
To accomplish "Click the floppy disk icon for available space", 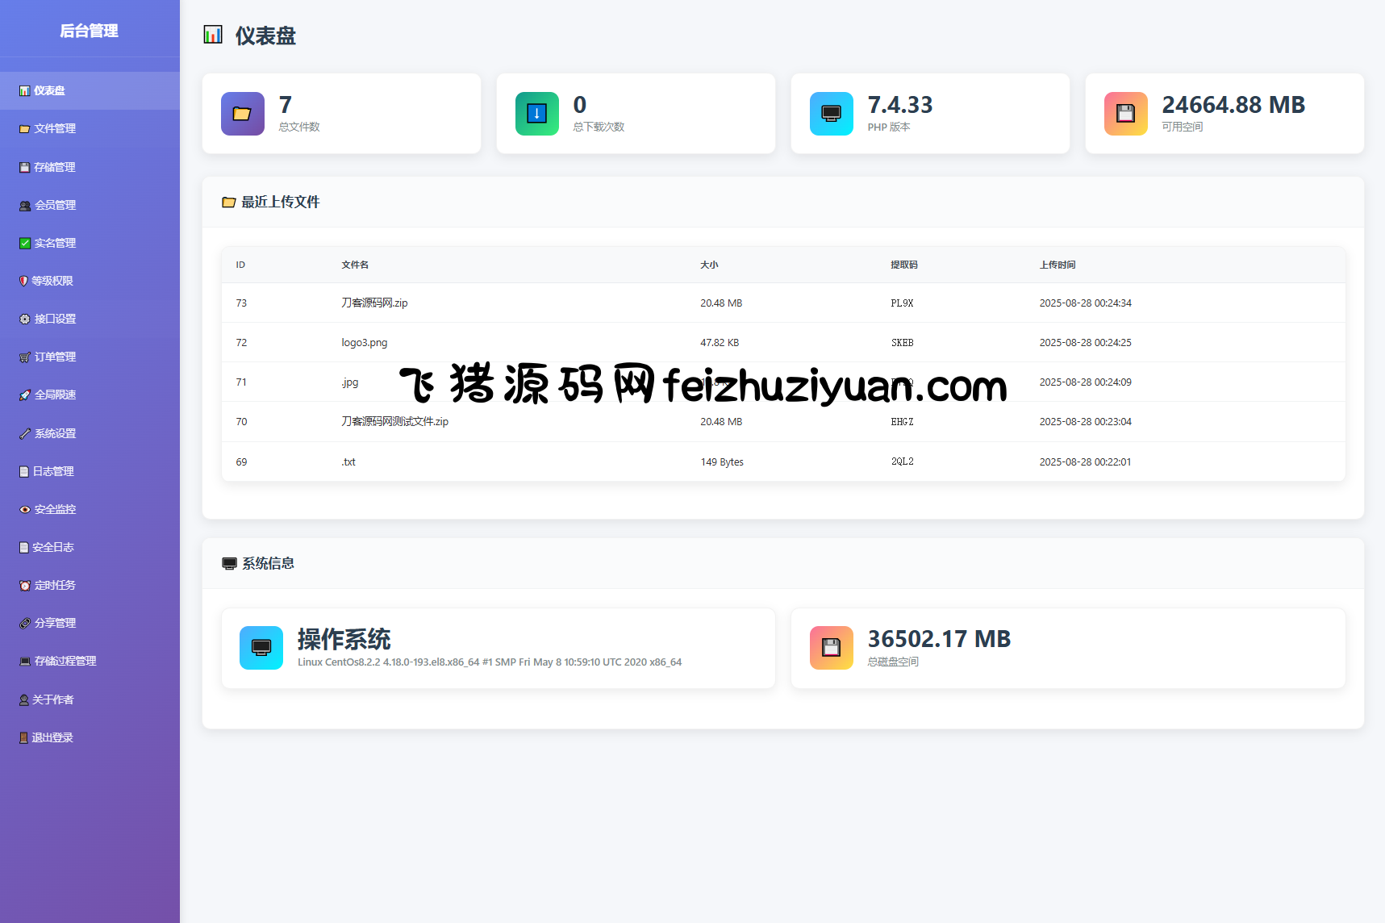I will tap(1125, 114).
